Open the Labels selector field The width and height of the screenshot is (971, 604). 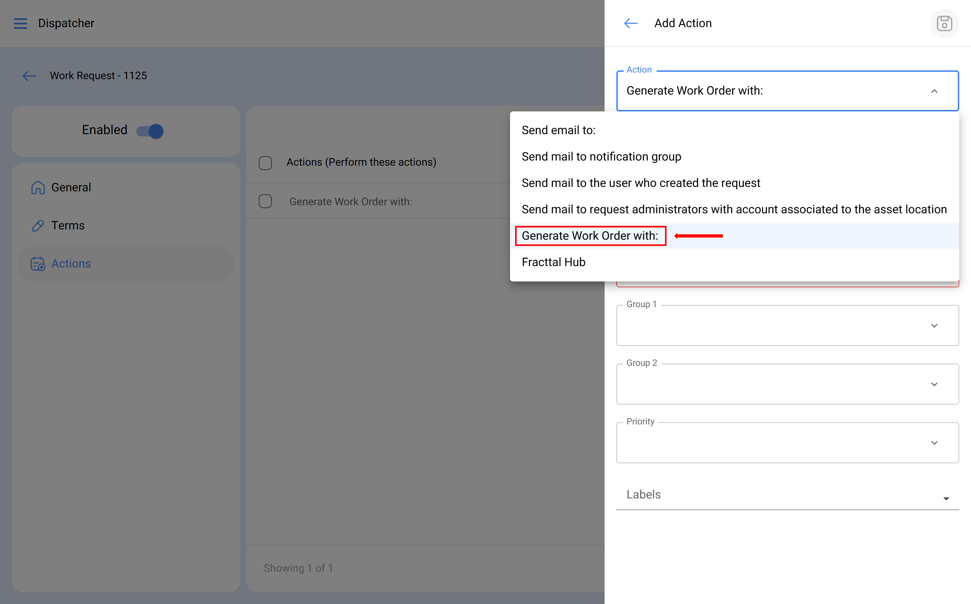(787, 495)
